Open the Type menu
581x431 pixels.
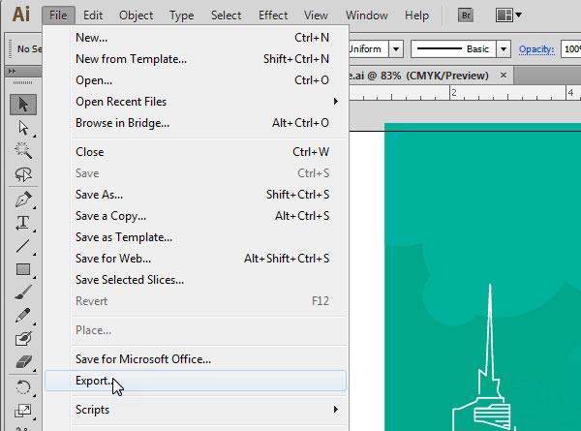(x=182, y=15)
